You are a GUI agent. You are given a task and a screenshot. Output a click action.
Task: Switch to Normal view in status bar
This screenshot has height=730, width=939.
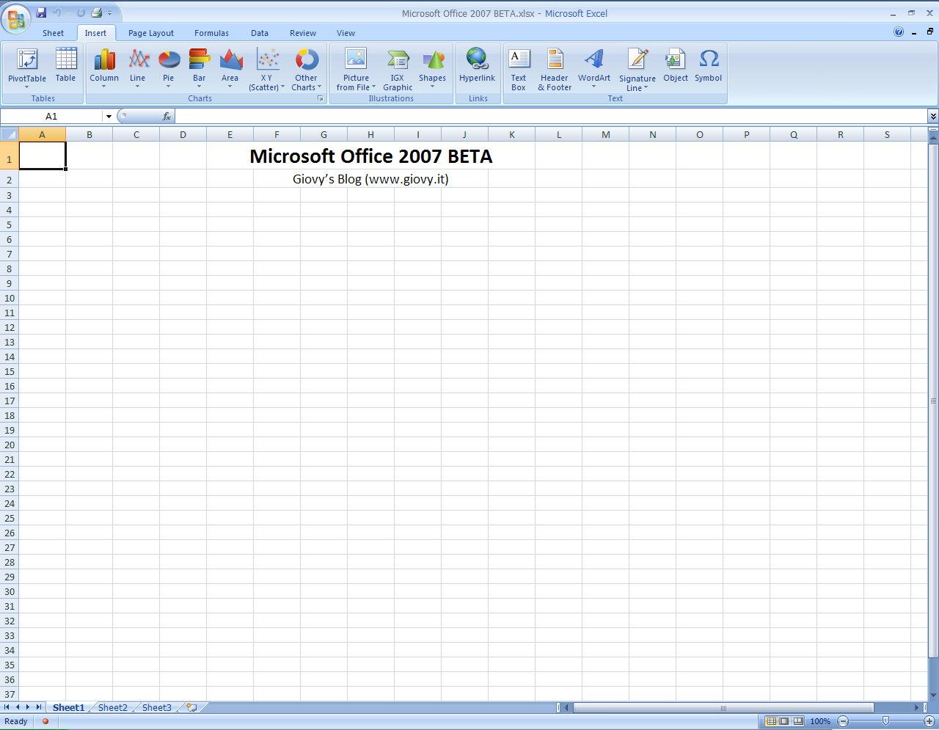pyautogui.click(x=771, y=721)
